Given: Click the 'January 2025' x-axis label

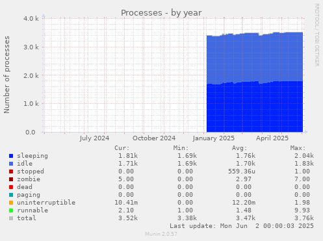Looking at the screenshot, I should coord(214,138).
